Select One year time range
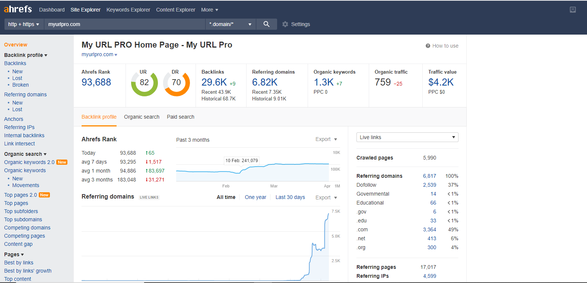Viewport: 587px width, 283px height. click(255, 197)
